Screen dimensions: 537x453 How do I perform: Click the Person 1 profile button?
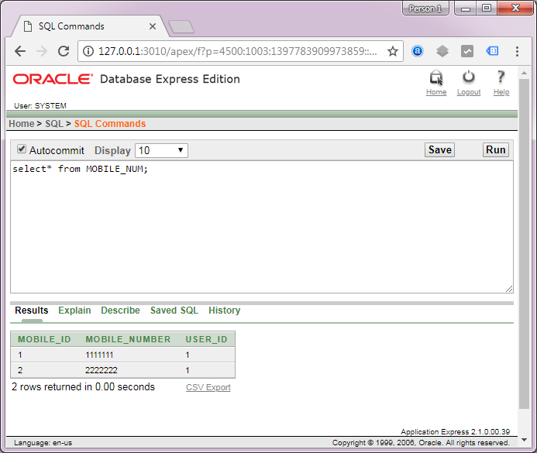425,9
